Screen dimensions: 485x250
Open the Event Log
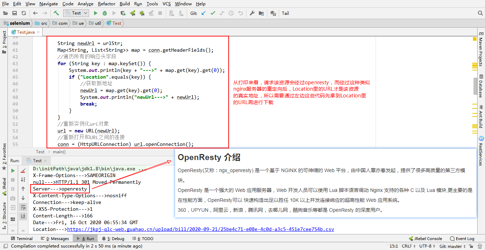462,239
